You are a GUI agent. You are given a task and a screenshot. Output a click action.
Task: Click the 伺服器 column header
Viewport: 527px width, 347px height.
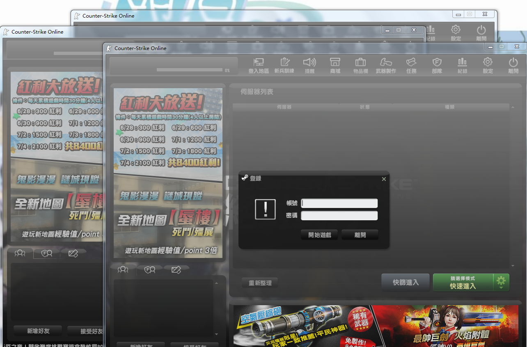284,107
